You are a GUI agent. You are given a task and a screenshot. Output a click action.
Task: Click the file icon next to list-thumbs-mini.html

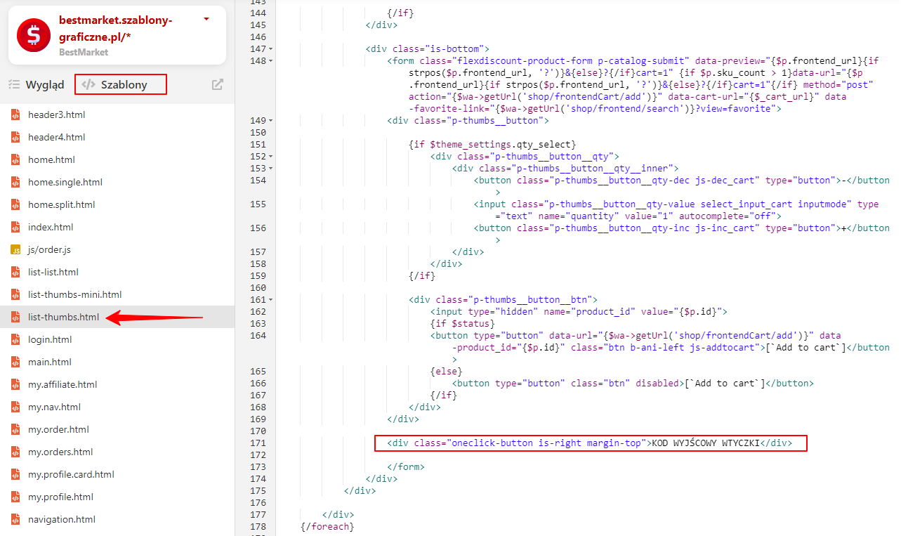[x=16, y=294]
